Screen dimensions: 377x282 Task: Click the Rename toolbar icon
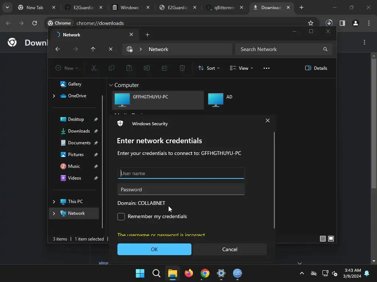tap(147, 68)
